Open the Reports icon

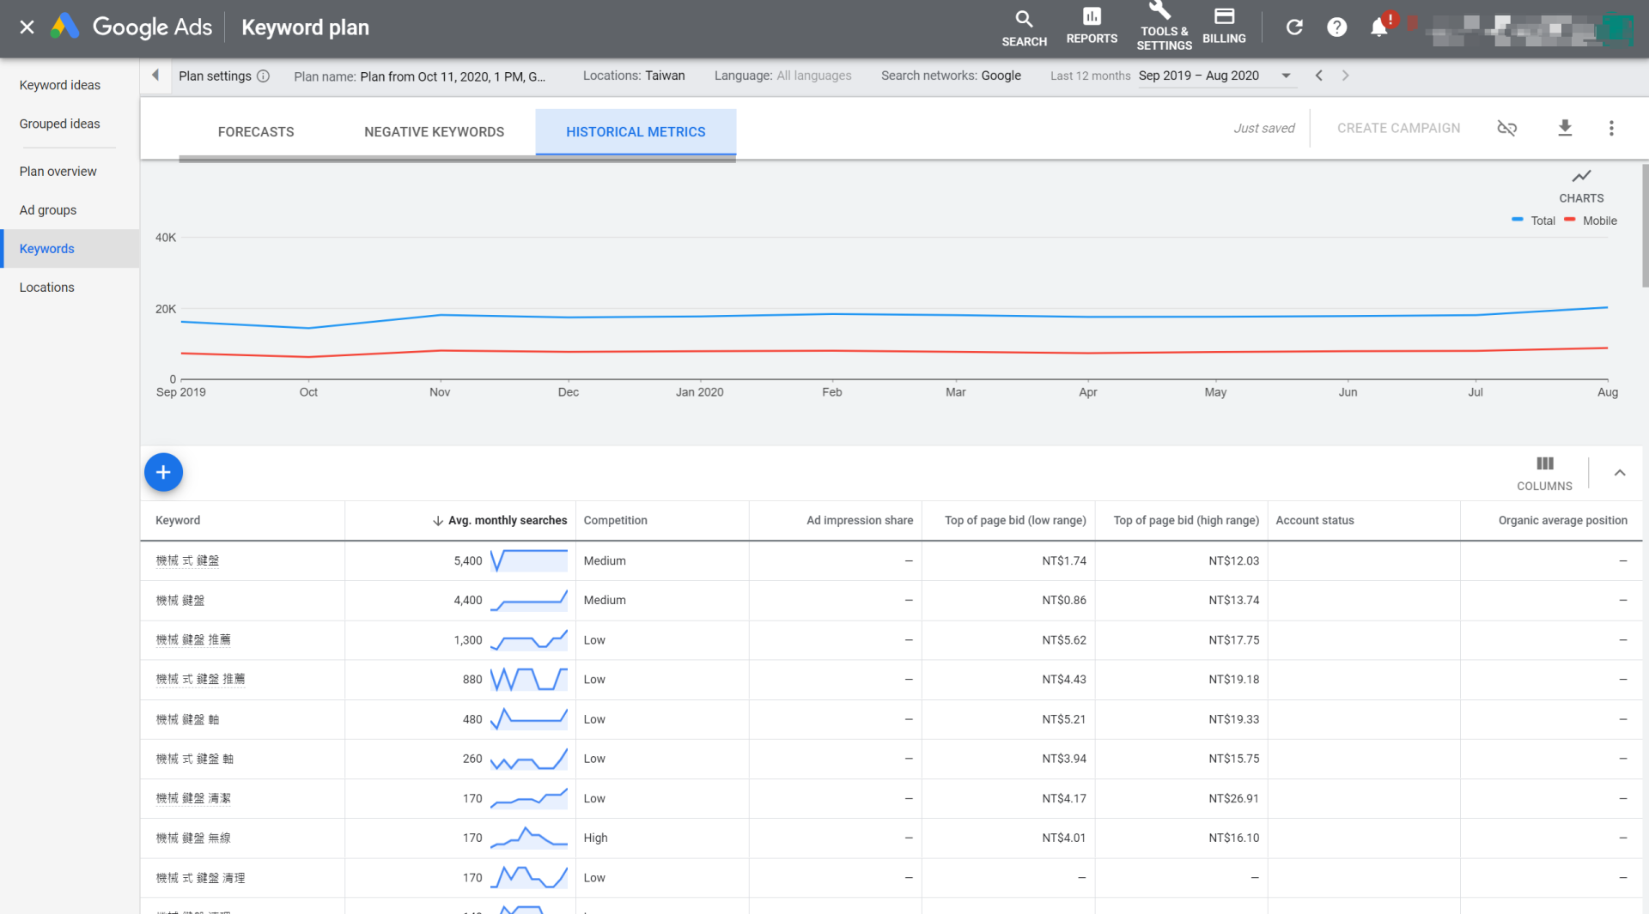1092,26
